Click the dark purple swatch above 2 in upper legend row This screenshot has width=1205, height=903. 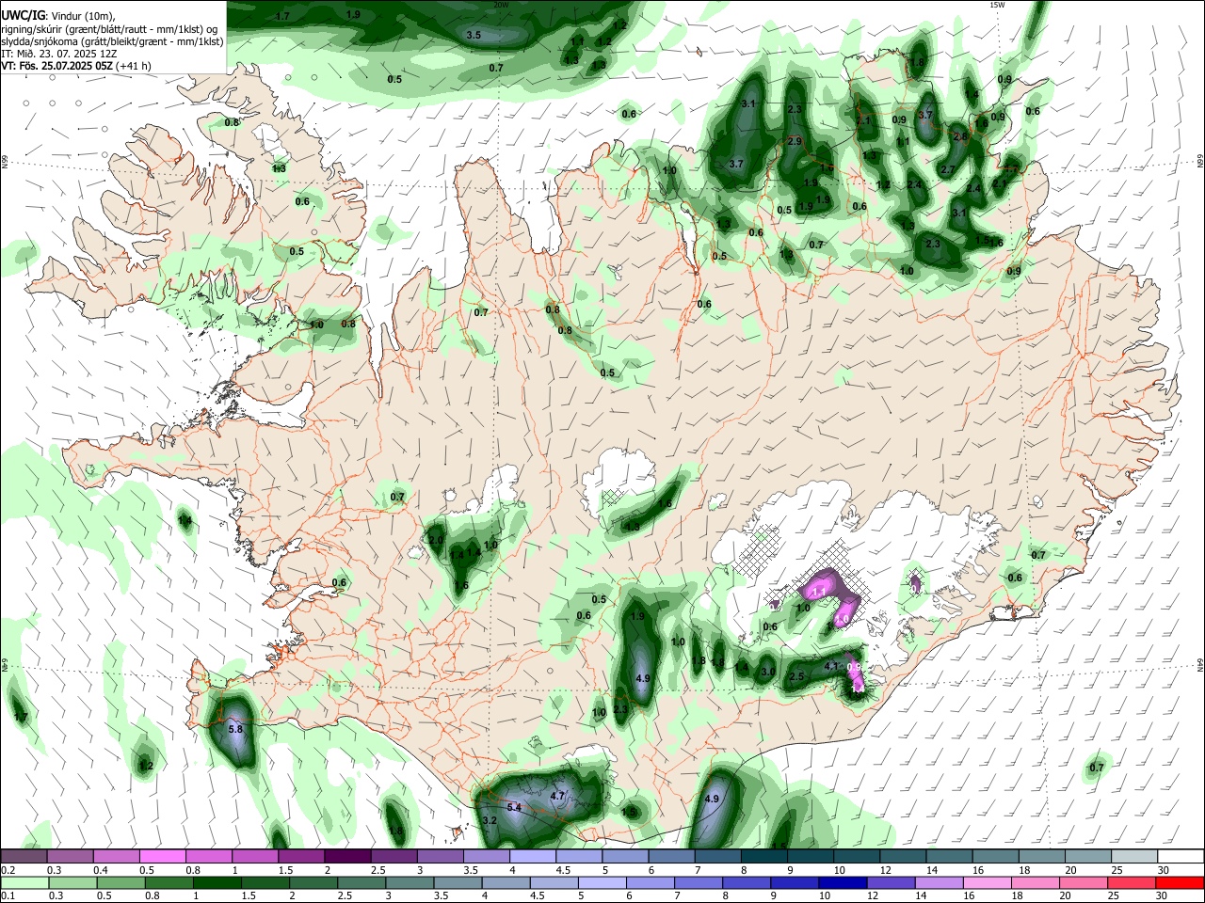(347, 857)
